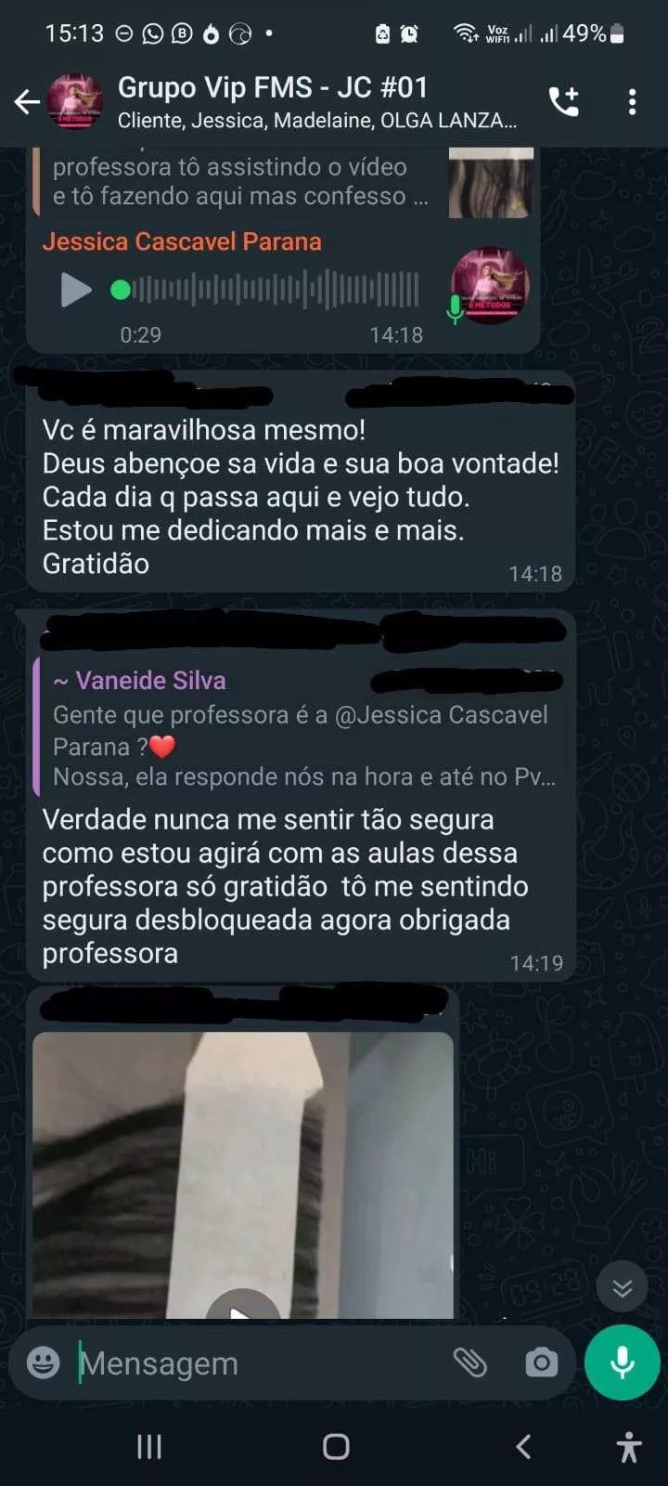Play Jessica Cascavel Parana's voice message
This screenshot has width=668, height=1486.
[76, 290]
